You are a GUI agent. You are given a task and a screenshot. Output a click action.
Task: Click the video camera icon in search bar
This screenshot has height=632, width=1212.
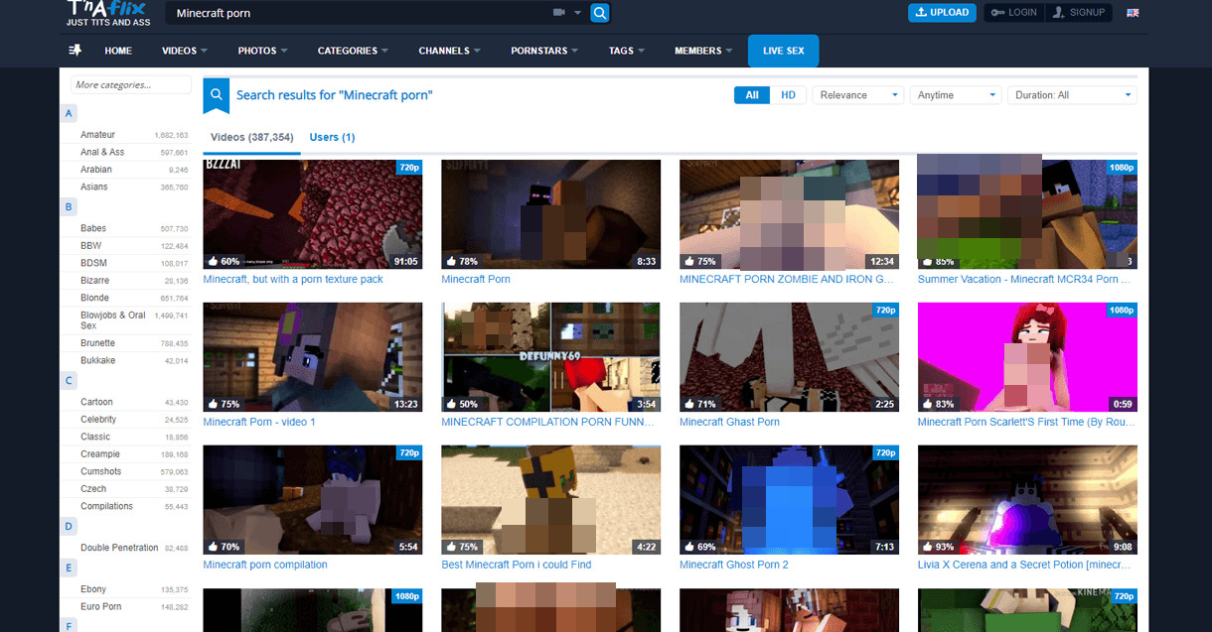click(558, 13)
